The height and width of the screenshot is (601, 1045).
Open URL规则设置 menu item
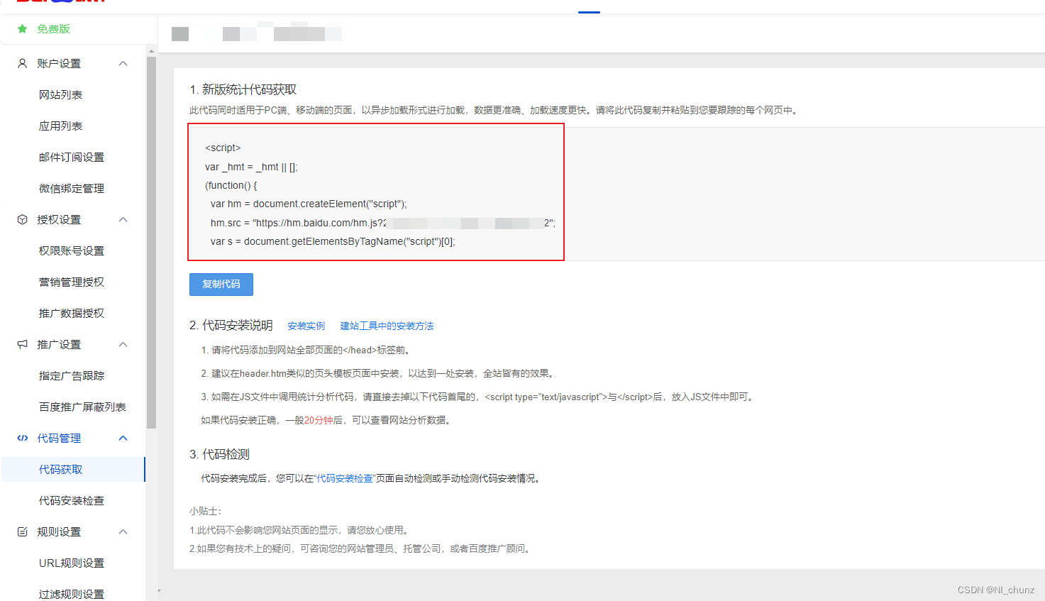coord(71,563)
